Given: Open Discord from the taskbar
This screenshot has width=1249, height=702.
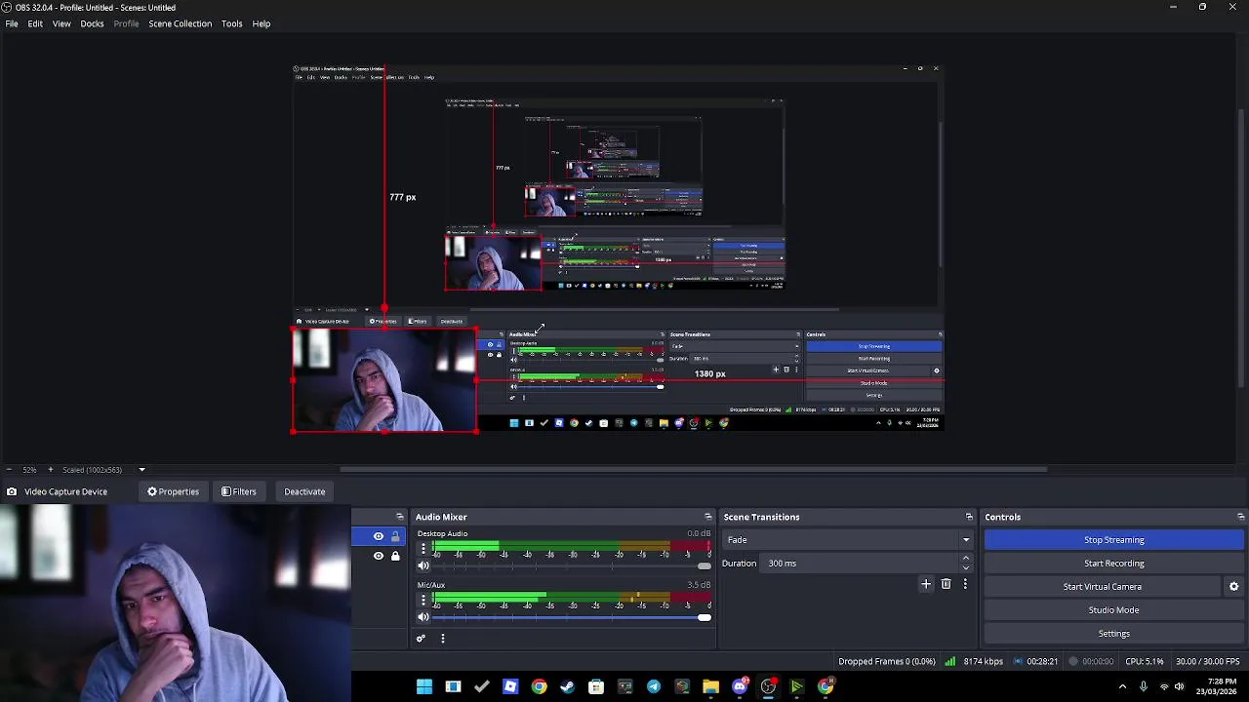Looking at the screenshot, I should (740, 686).
